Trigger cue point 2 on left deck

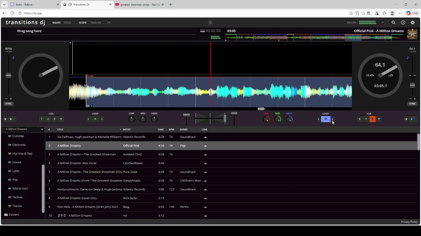point(48,119)
